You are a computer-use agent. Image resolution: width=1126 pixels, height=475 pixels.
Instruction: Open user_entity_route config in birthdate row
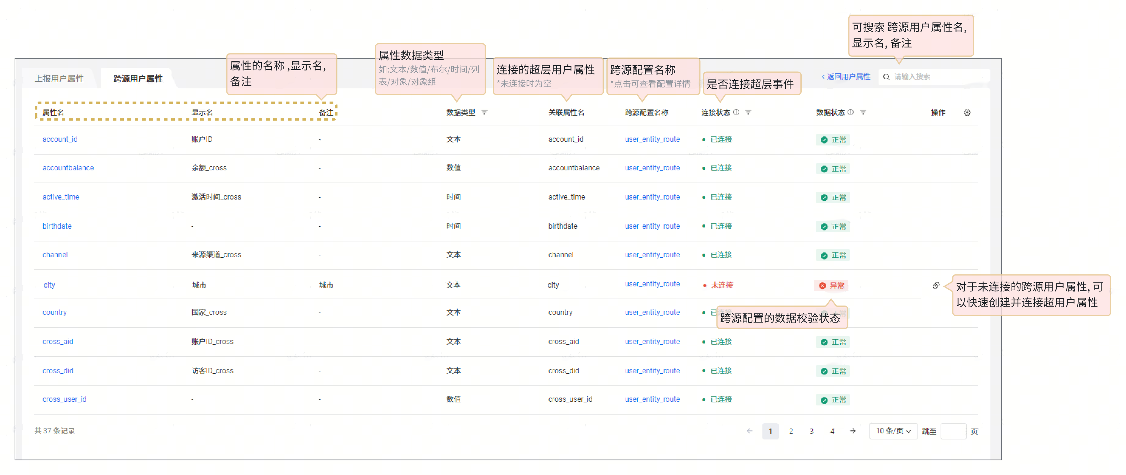[x=652, y=226]
